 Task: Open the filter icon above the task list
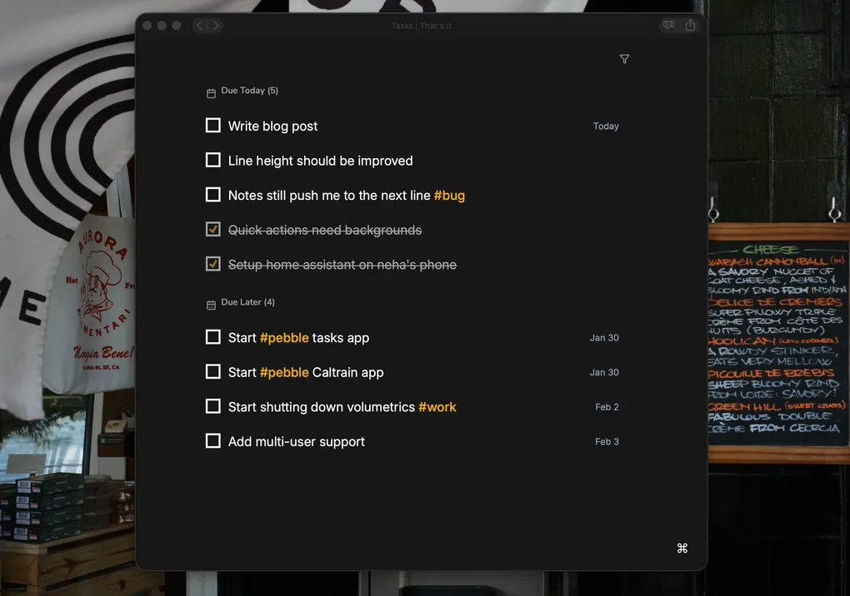click(x=624, y=59)
